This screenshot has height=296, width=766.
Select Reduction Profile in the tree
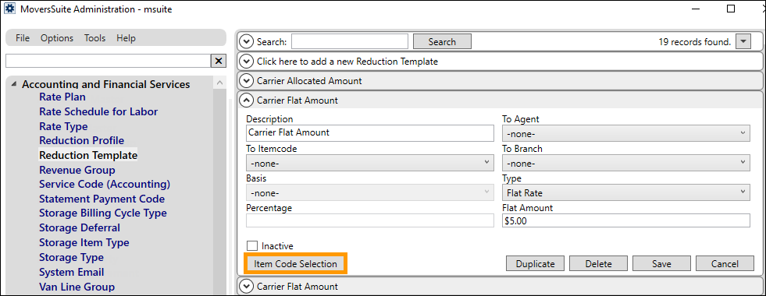[81, 140]
